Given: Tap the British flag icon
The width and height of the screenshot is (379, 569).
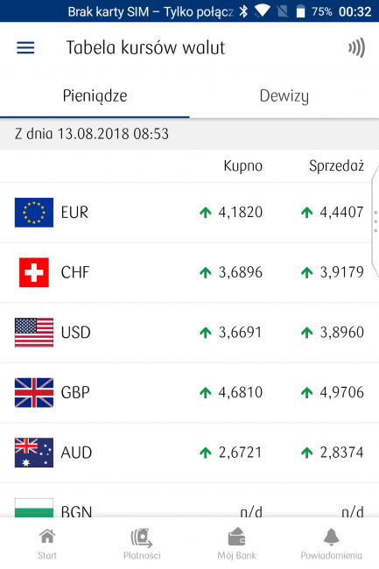Looking at the screenshot, I should [34, 393].
